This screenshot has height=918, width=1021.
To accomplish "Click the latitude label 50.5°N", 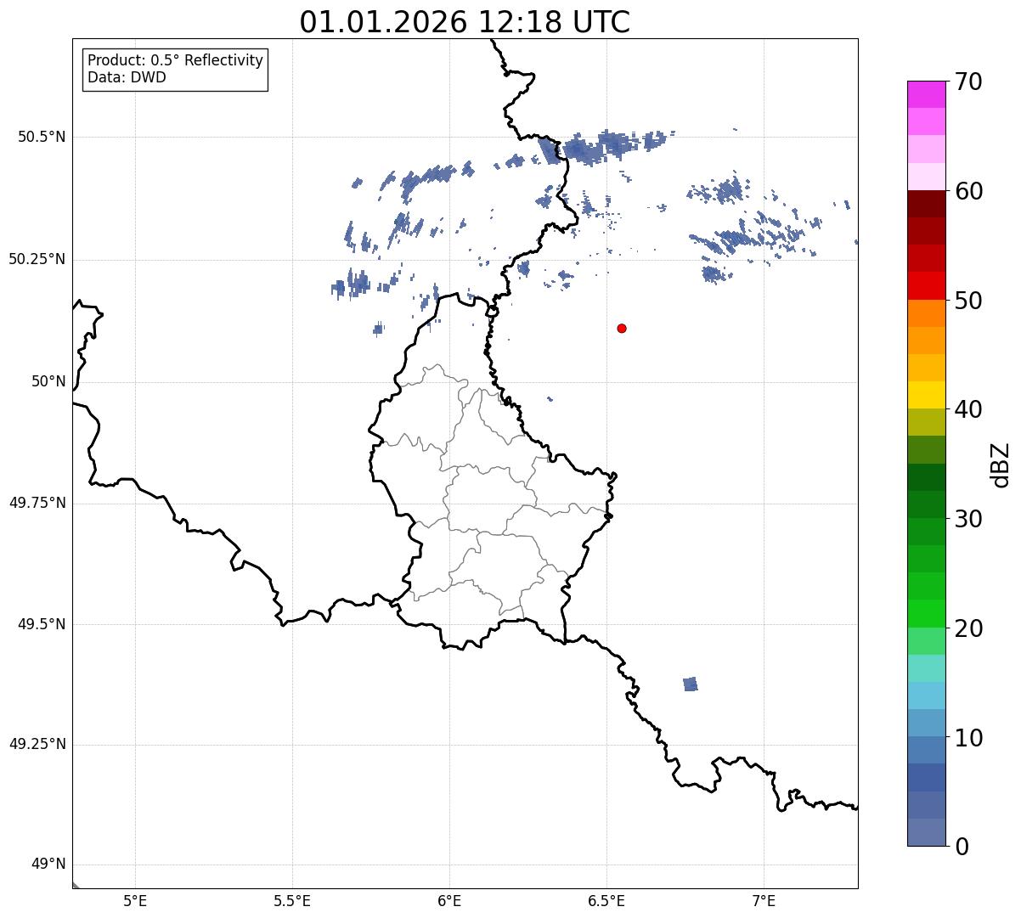I will 42,137.
